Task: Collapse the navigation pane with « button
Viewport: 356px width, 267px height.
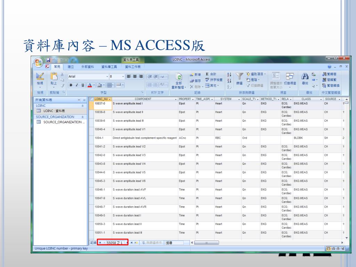Action: coord(84,100)
